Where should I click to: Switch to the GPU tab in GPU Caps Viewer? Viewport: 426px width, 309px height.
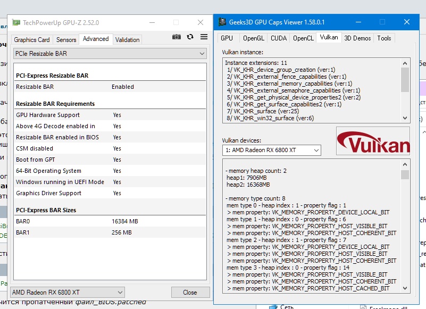[x=227, y=38]
